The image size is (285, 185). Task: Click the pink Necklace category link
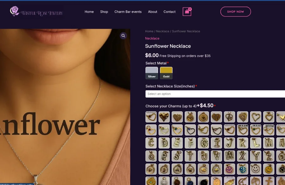coord(152,39)
